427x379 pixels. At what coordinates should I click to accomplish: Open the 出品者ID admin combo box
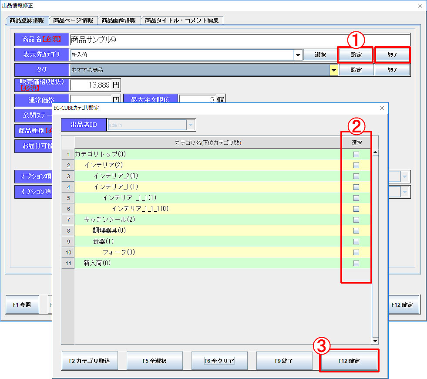(151, 125)
